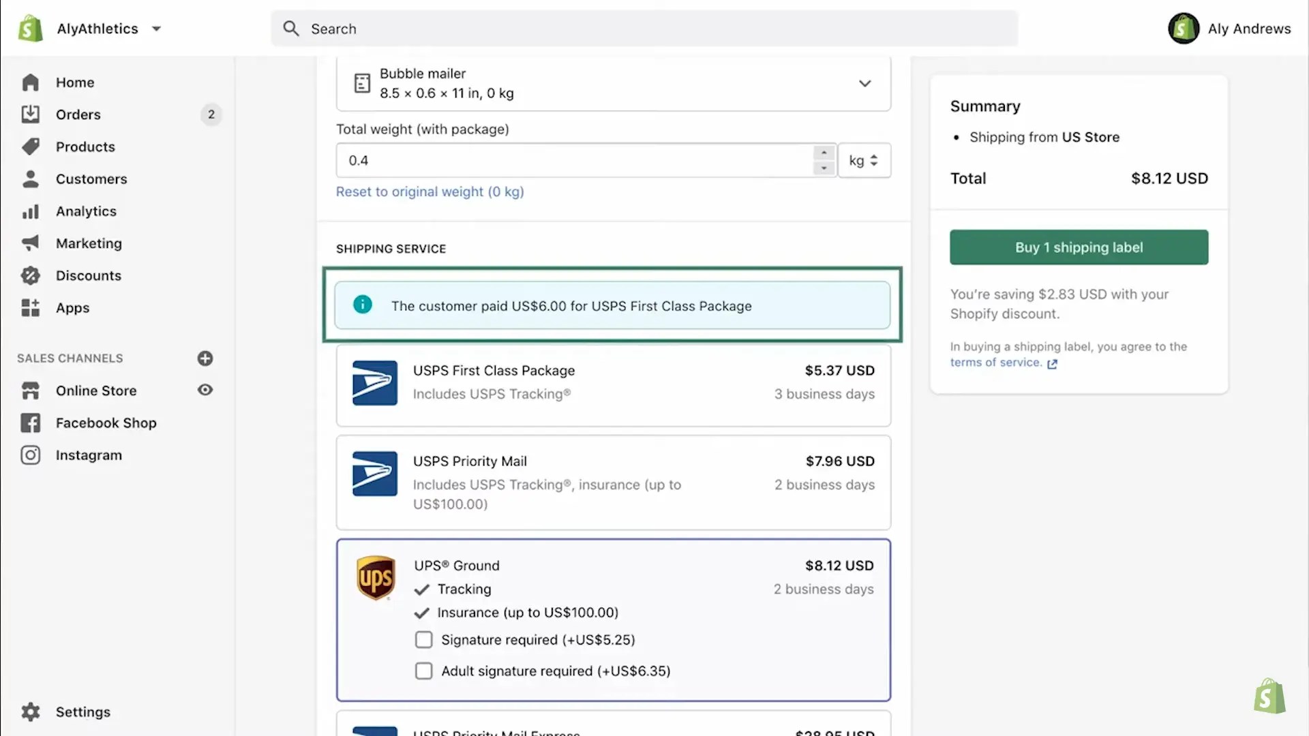Select Orders from the sidebar

tap(78, 114)
